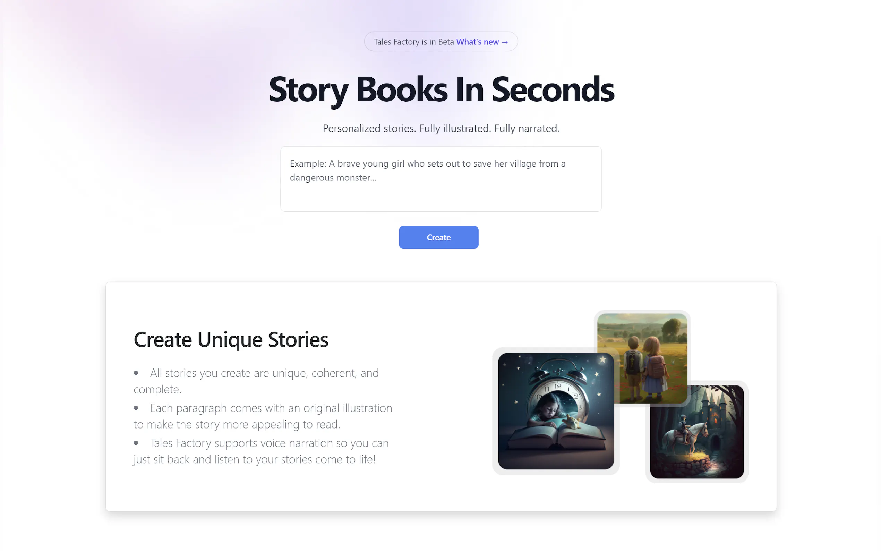The width and height of the screenshot is (881, 551).
Task: Click the Create Unique Stories heading
Action: [x=231, y=339]
